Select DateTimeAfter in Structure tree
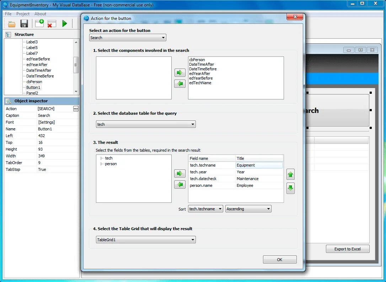Screen dimensions: 386x282 [x=39, y=70]
